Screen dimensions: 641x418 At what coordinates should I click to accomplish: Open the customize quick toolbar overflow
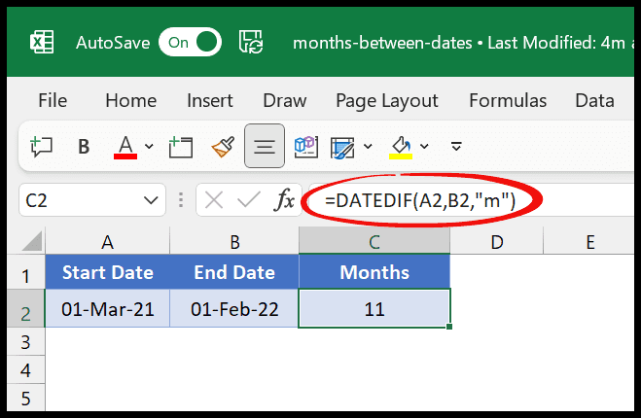click(x=456, y=146)
